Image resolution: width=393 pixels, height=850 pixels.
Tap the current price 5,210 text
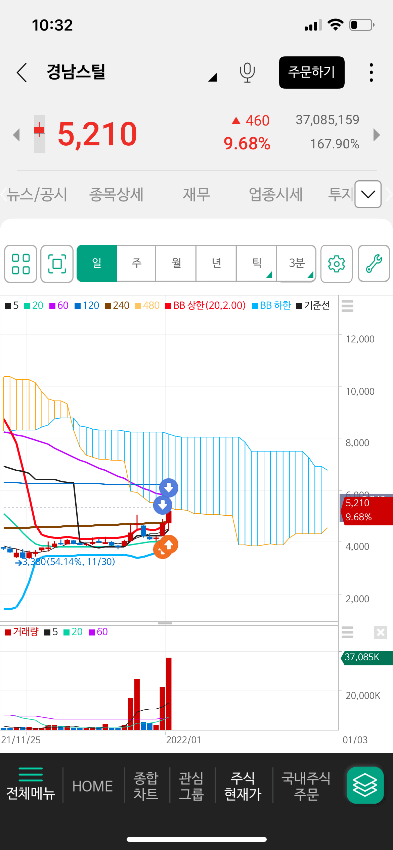[97, 134]
